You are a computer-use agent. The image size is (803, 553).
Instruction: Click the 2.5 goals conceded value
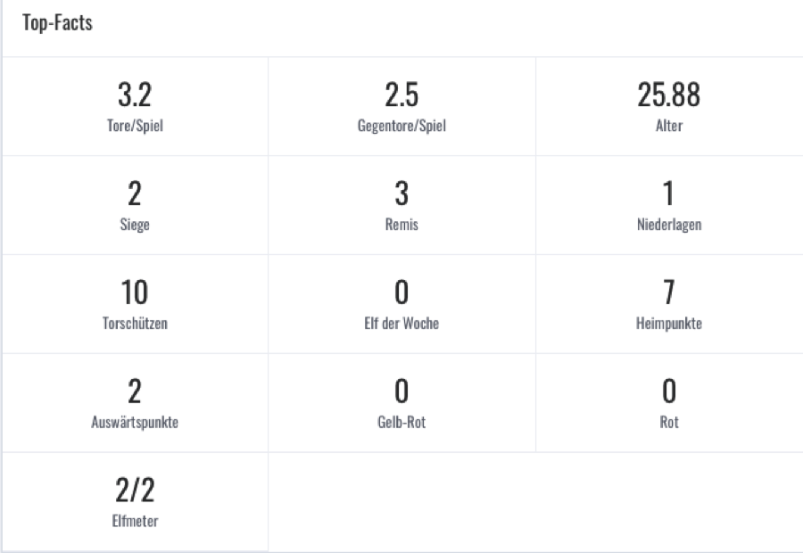coord(401,95)
